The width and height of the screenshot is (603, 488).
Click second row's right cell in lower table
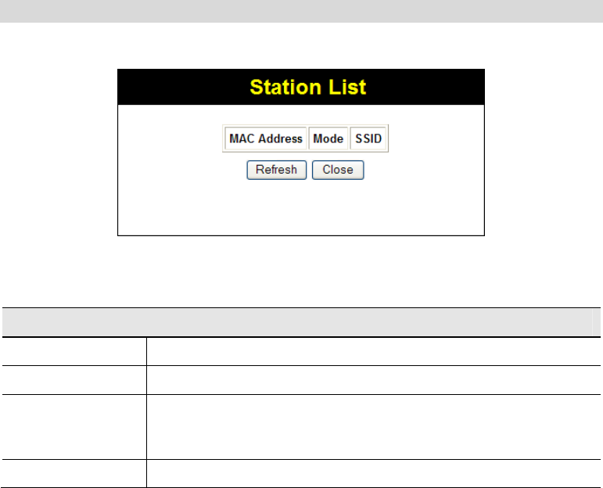coord(374,380)
